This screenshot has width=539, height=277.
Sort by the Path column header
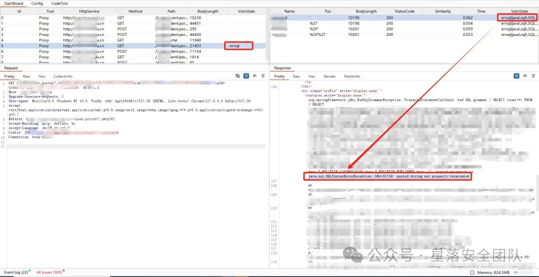(171, 11)
